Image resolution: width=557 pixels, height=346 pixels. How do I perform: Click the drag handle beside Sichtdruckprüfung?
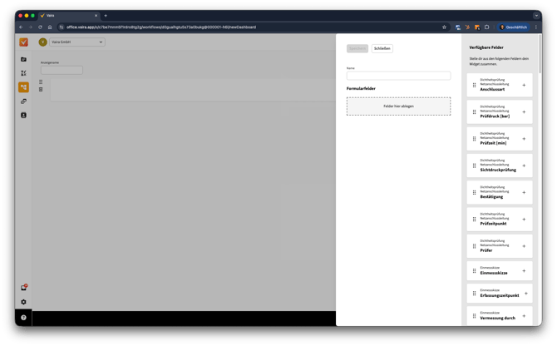pos(475,166)
